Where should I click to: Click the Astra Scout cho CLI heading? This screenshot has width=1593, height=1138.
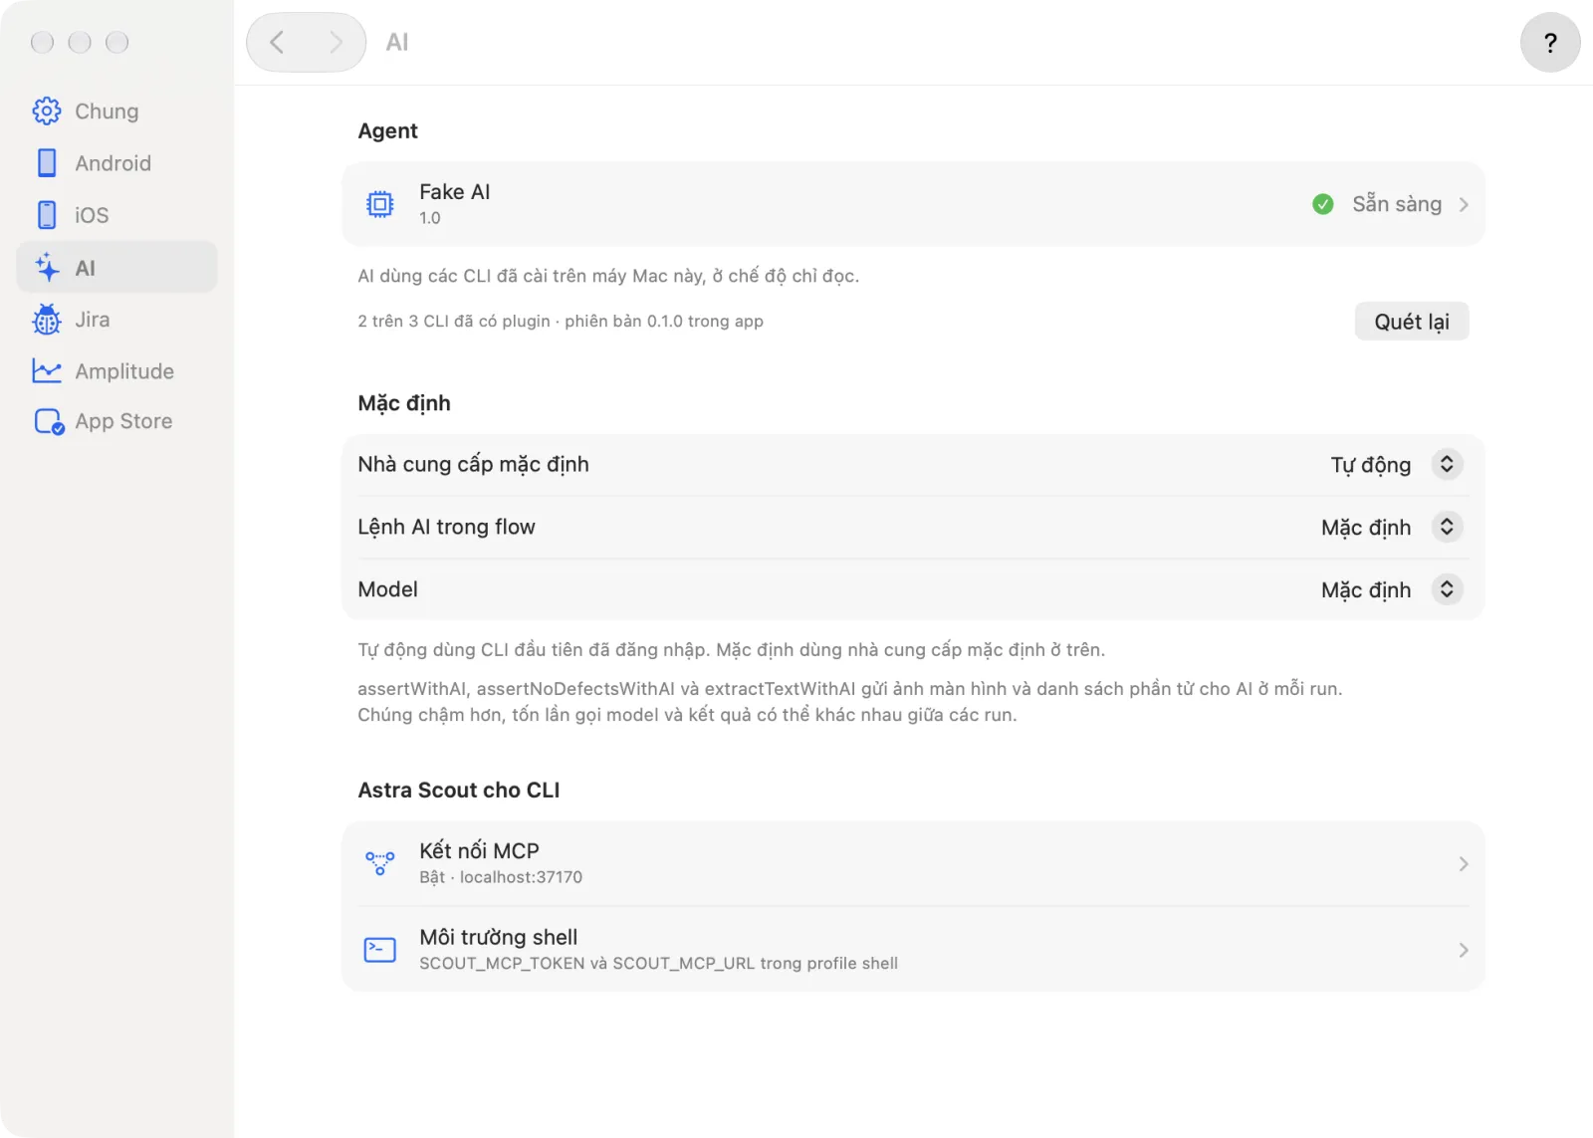(x=459, y=791)
